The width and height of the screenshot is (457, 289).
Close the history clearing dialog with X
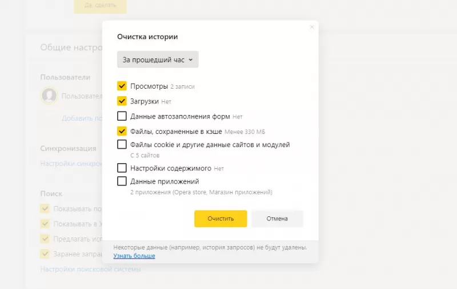312,27
